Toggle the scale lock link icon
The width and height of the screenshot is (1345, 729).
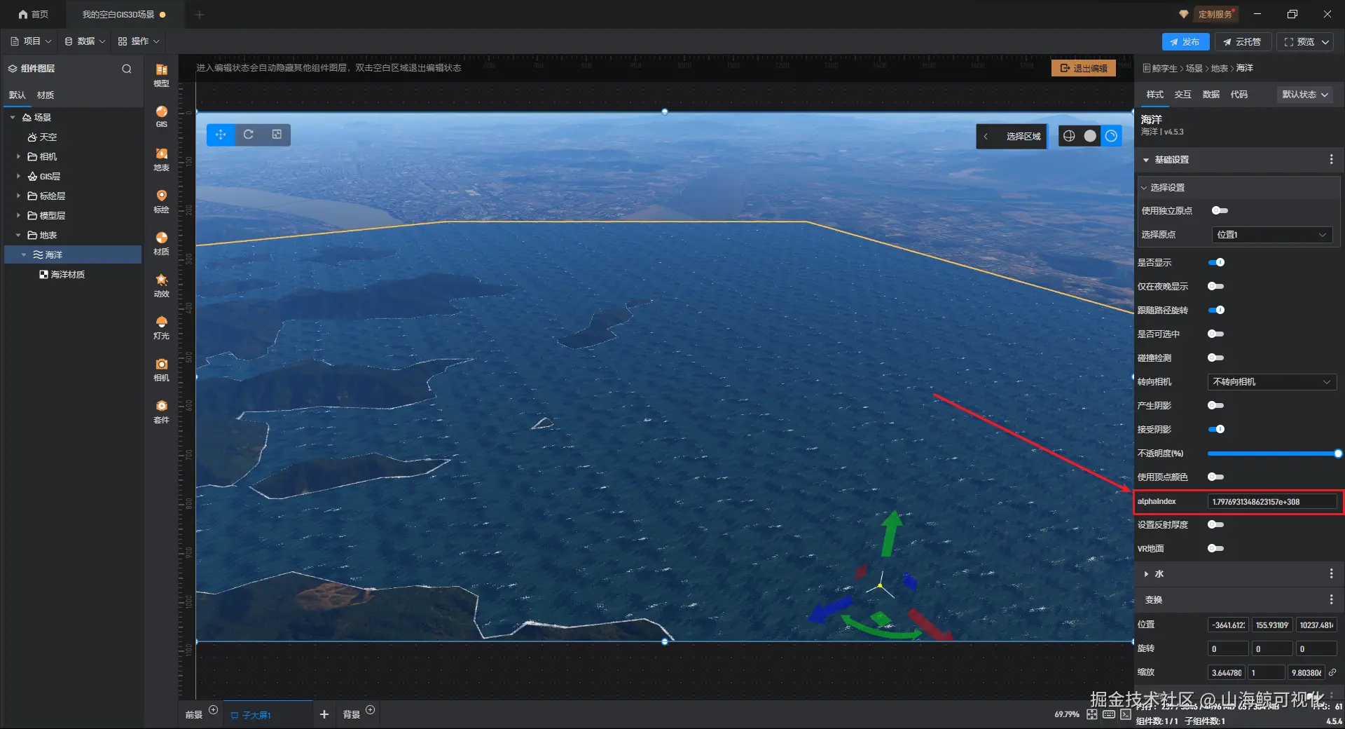coord(1332,672)
